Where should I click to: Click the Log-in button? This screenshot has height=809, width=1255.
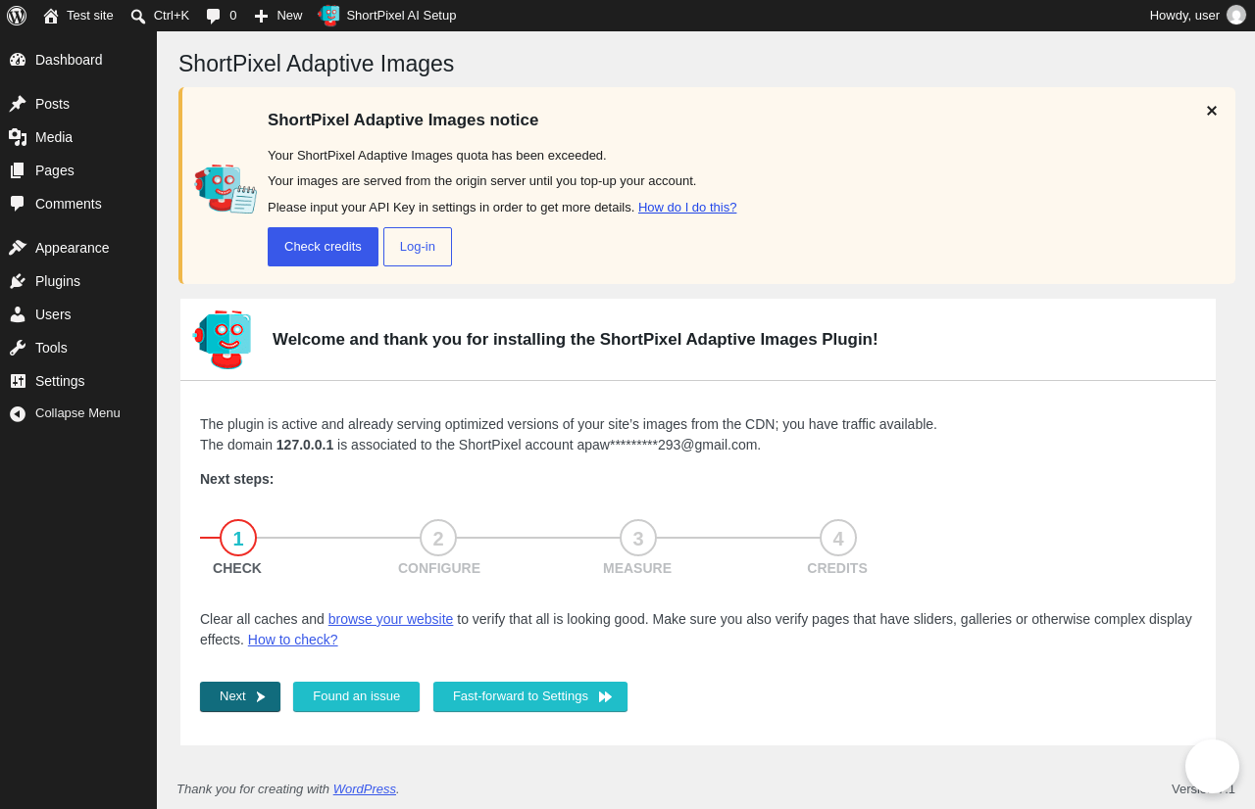(418, 247)
